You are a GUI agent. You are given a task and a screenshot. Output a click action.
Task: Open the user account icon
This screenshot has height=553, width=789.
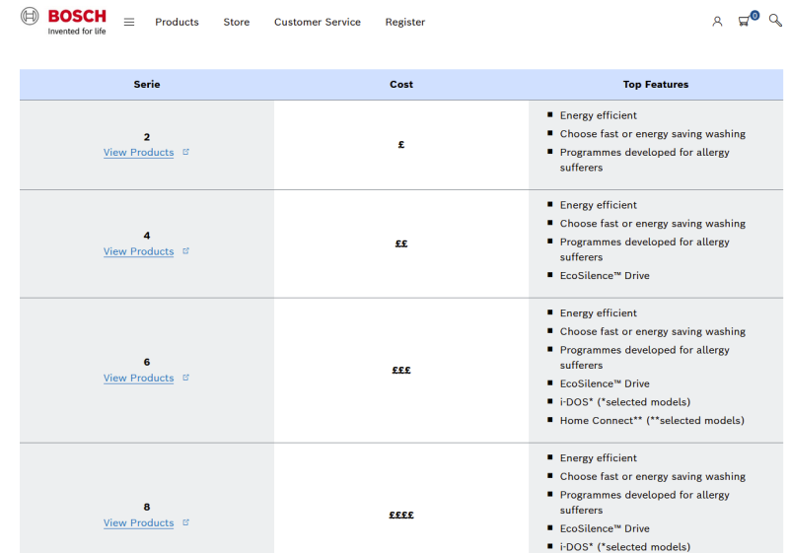coord(717,22)
